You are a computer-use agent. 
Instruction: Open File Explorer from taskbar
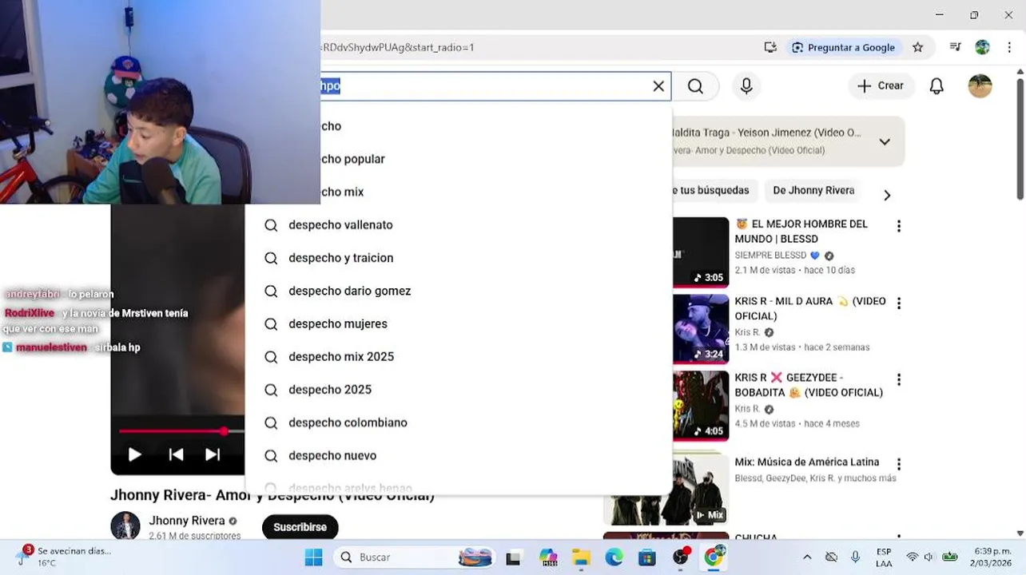pyautogui.click(x=581, y=557)
